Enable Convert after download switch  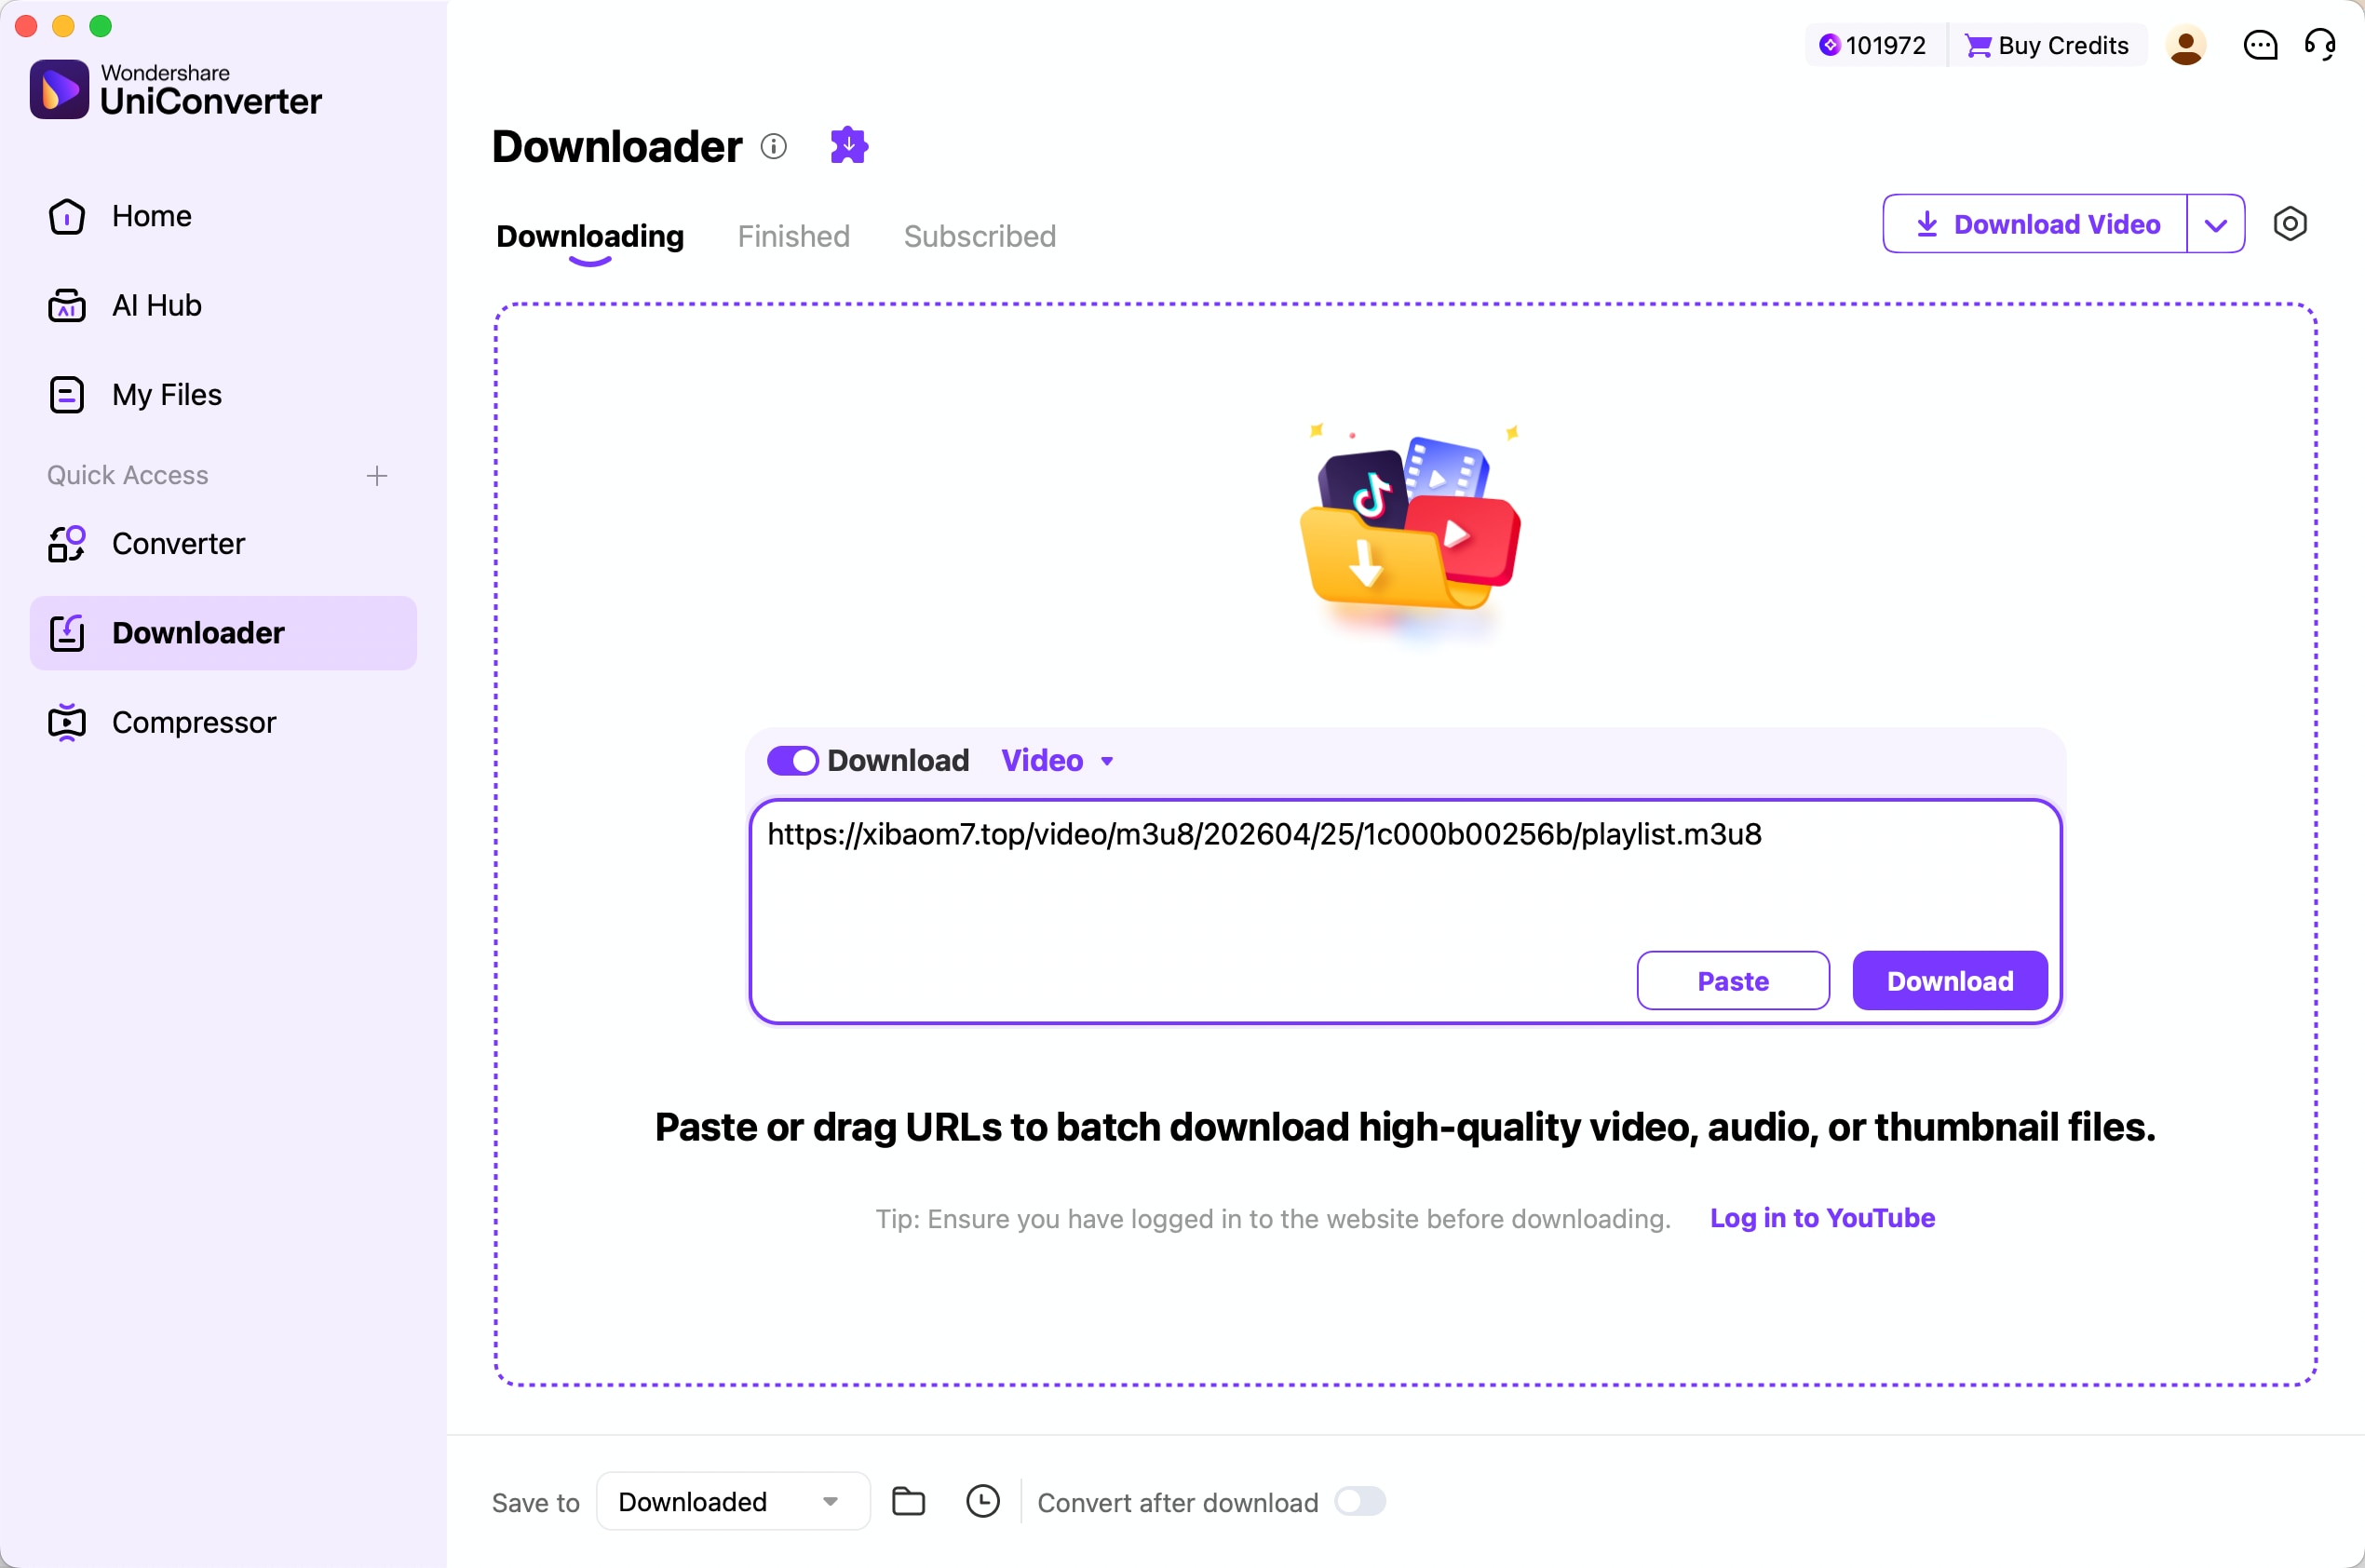click(x=1360, y=1501)
